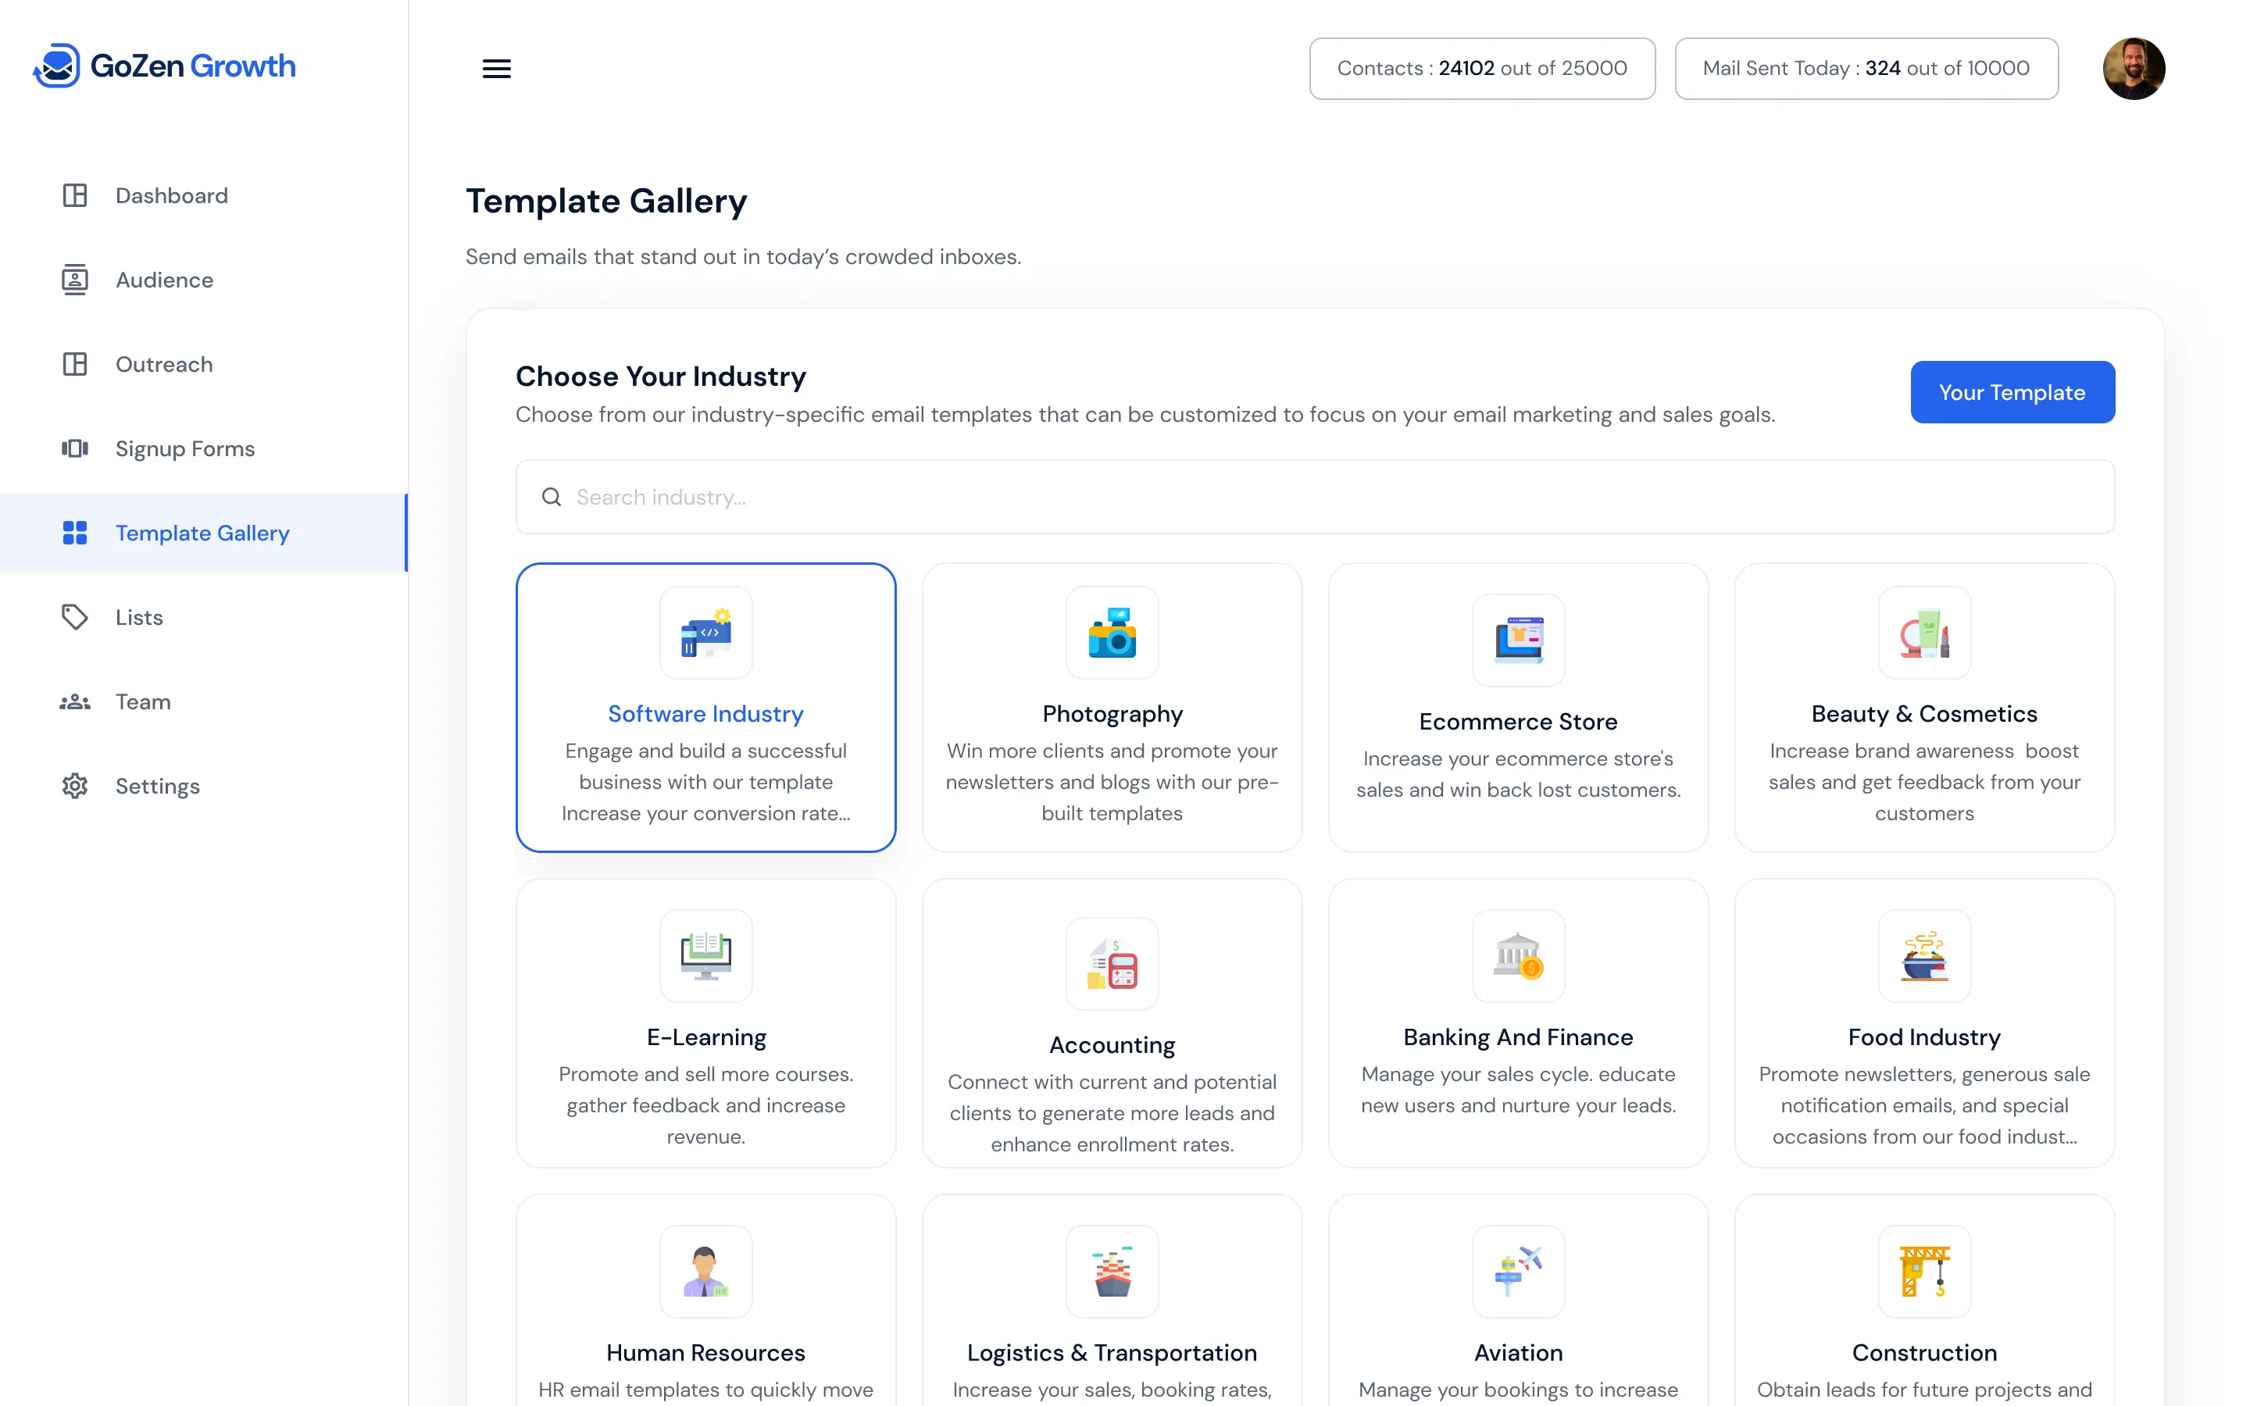The width and height of the screenshot is (2250, 1406).
Task: View the Contacts usage counter
Action: pos(1481,68)
